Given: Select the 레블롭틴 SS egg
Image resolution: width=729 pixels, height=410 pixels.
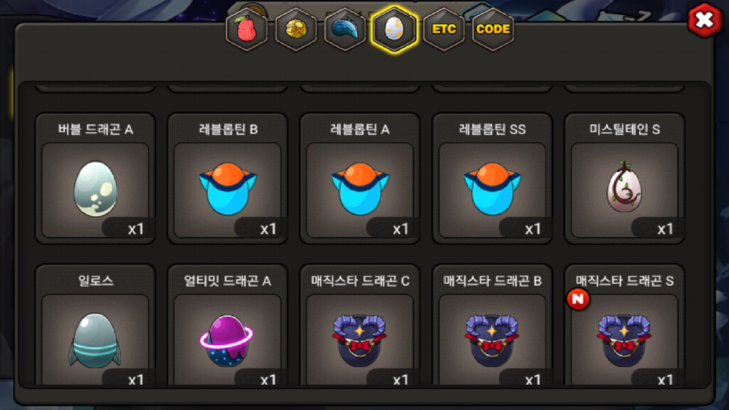Looking at the screenshot, I should click(x=492, y=178).
